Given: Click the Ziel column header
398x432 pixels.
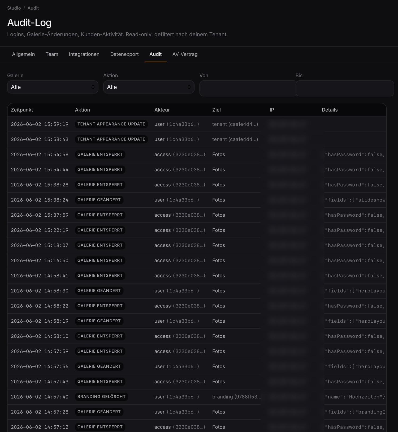Looking at the screenshot, I should pyautogui.click(x=217, y=110).
